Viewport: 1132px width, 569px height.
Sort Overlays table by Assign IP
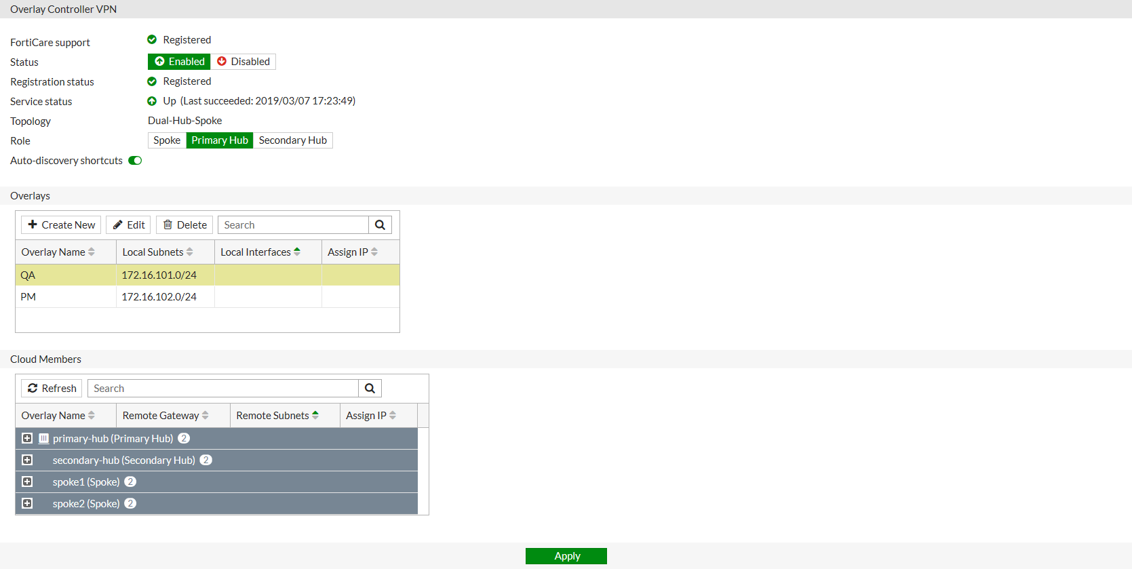coord(374,252)
